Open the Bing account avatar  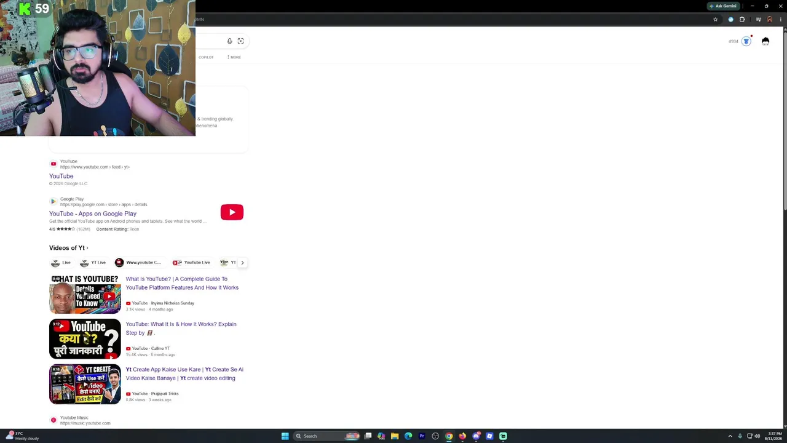[x=765, y=41]
